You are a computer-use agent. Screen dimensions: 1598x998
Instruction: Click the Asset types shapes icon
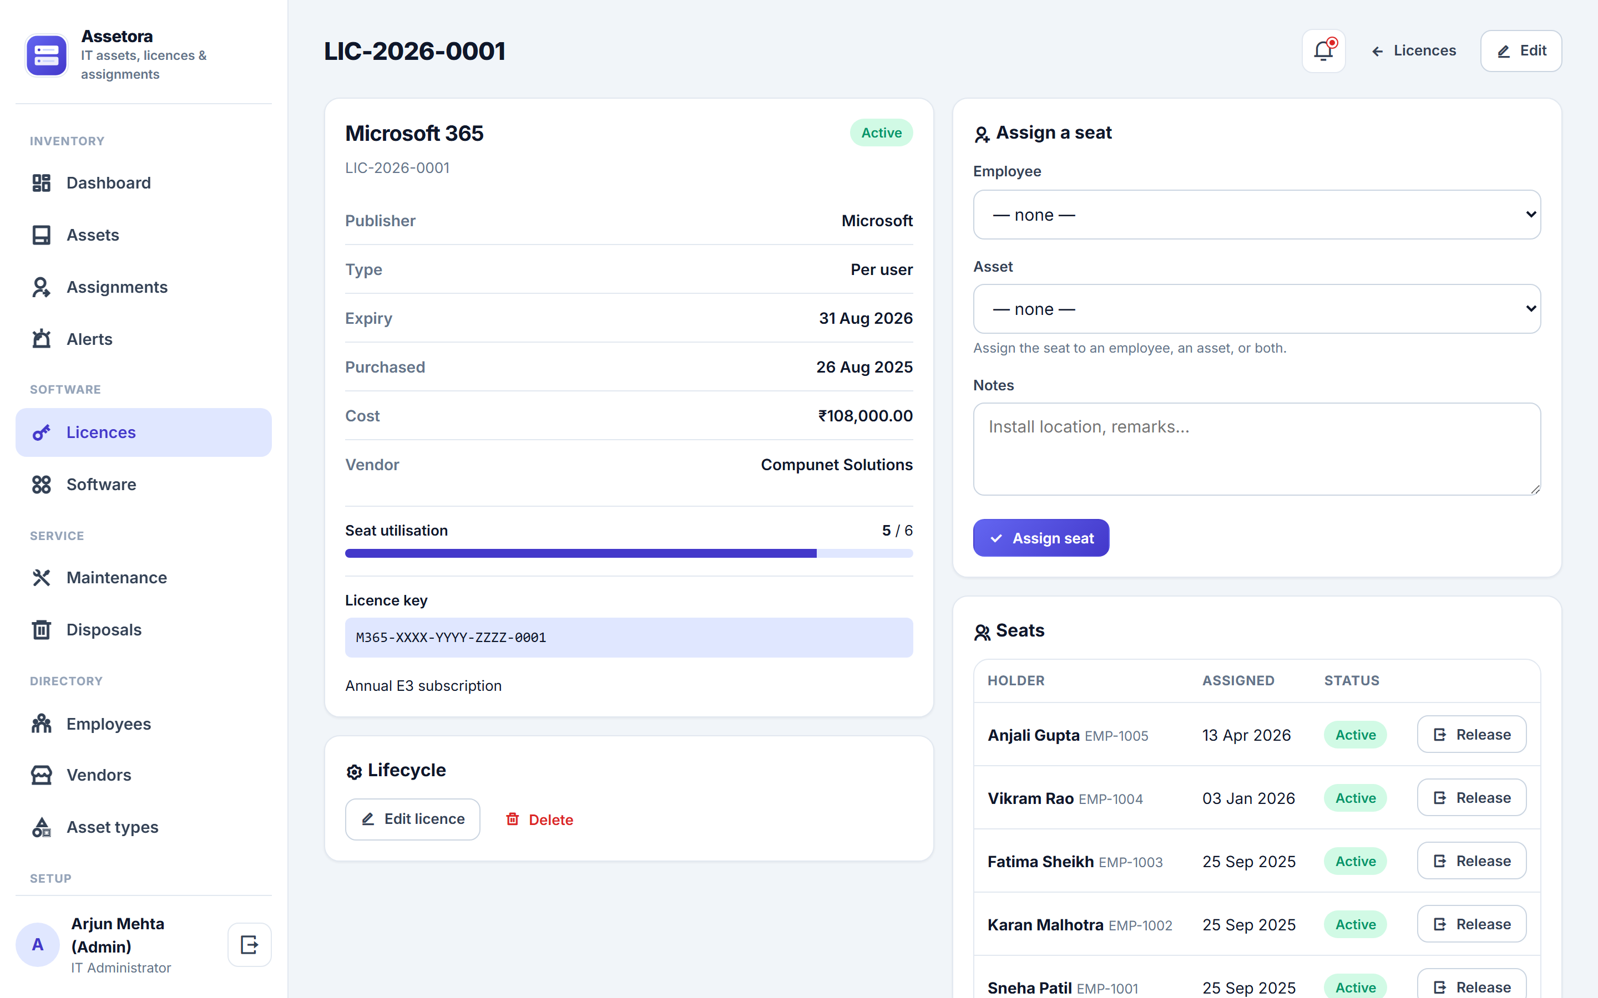42,827
